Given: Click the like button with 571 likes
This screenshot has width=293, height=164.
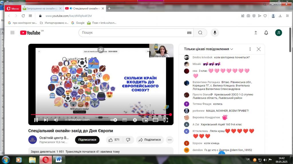Looking at the screenshot, I should [114, 140].
